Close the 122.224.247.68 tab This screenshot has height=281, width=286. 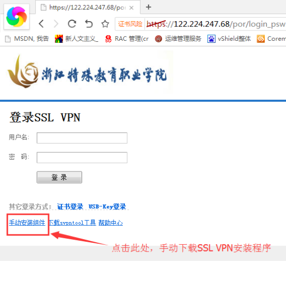[131, 8]
